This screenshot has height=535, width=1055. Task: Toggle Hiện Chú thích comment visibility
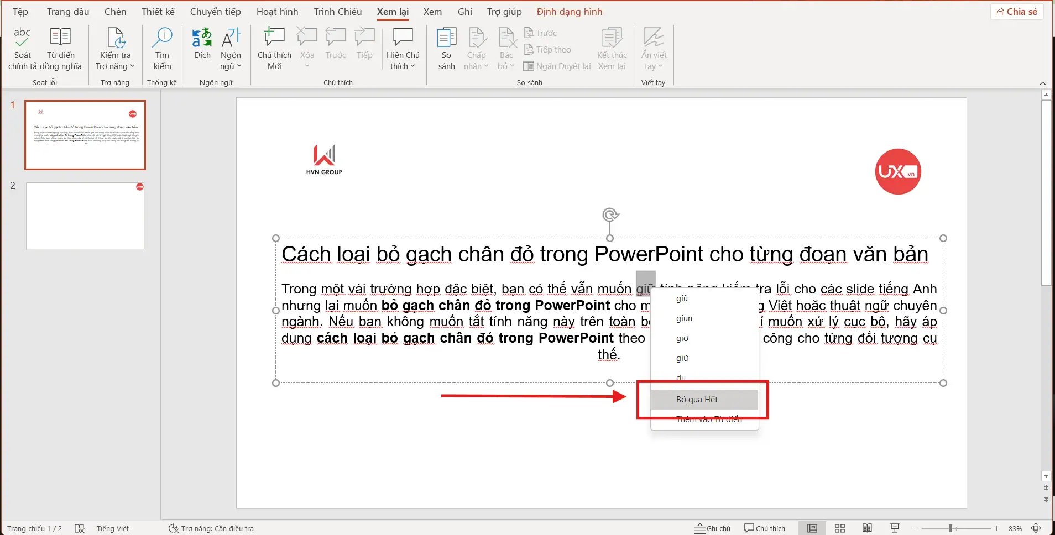pyautogui.click(x=403, y=49)
